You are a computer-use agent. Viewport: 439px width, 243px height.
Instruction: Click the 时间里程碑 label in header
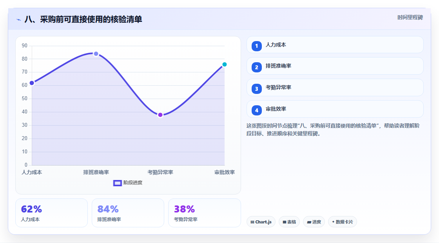(410, 17)
